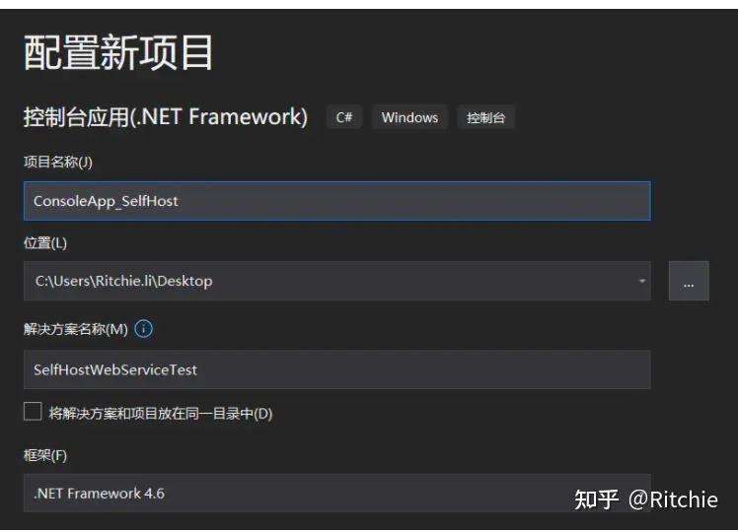738x532 pixels.
Task: Click the 解决方案名称(M) label
Action: pos(76,329)
